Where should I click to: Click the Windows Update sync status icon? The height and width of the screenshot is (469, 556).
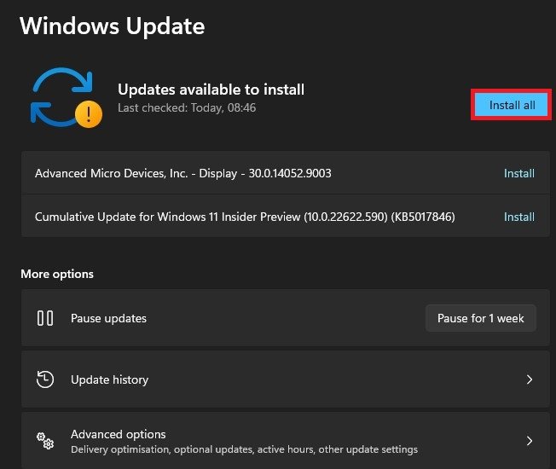tap(67, 97)
